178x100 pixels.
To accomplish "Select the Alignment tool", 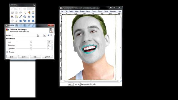I will coord(12,21).
